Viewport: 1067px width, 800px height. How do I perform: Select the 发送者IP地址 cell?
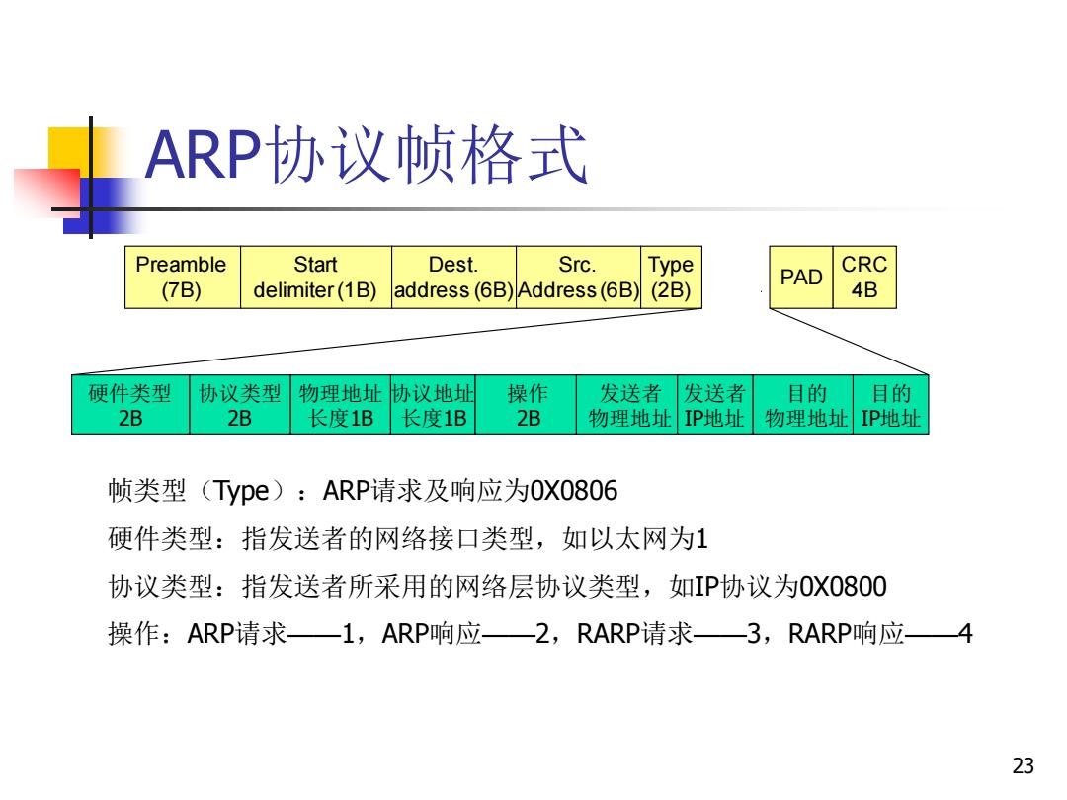715,405
